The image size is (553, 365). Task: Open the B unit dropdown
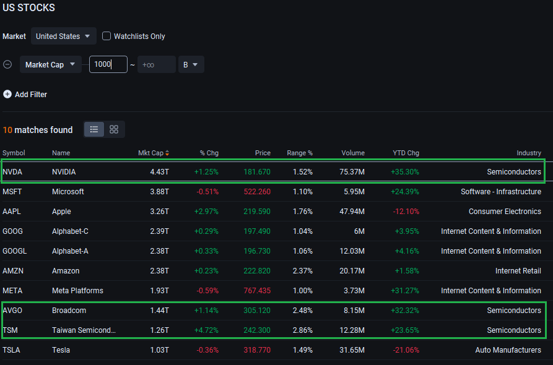point(191,64)
